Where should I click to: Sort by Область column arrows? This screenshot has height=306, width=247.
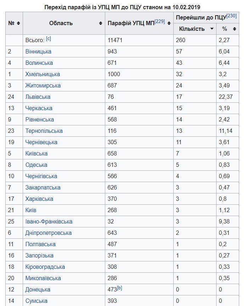[101, 23]
